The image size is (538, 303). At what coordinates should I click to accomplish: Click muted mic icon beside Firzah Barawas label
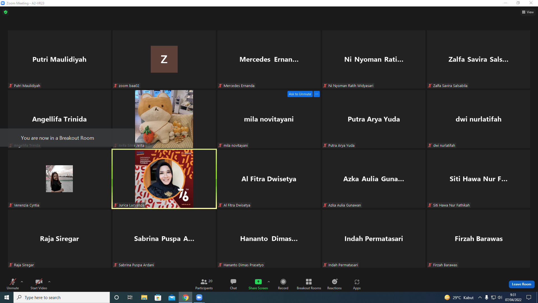tap(430, 265)
